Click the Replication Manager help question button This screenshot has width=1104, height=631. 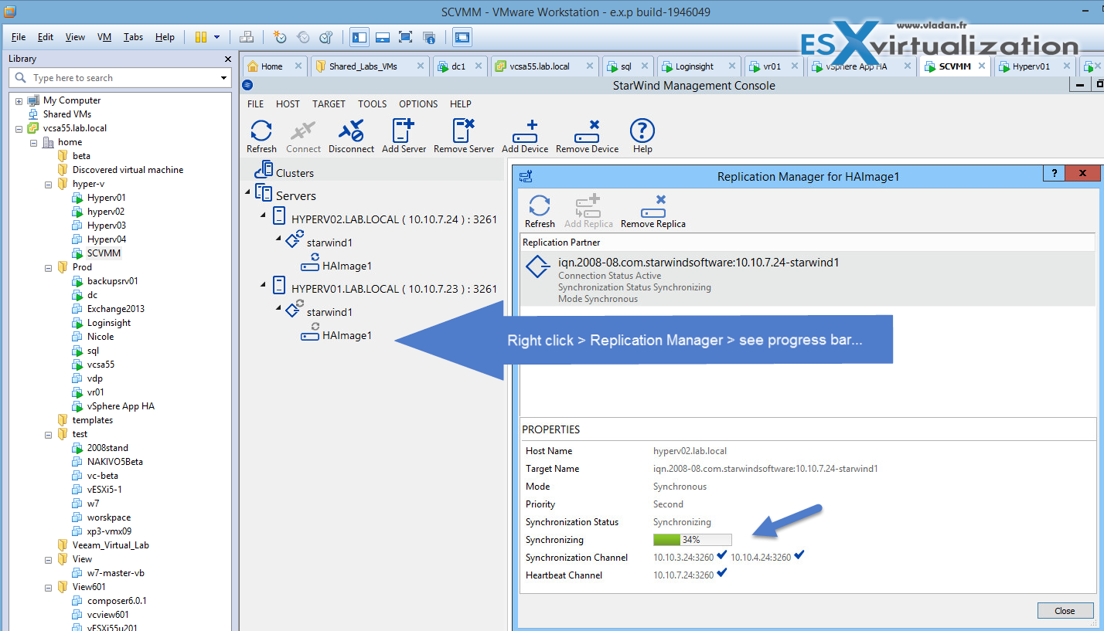[1054, 174]
